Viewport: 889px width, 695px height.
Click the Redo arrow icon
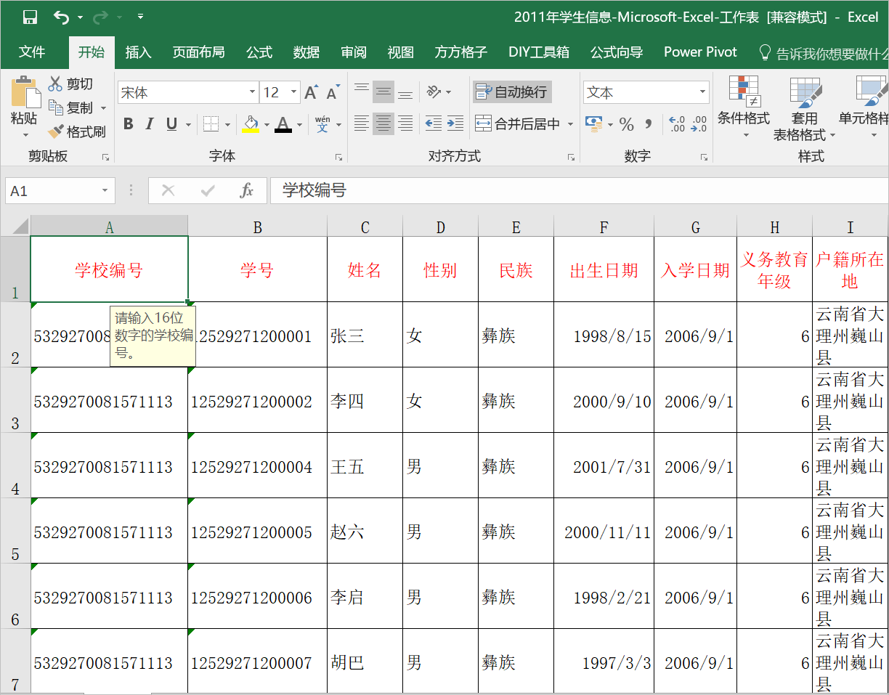[x=101, y=17]
